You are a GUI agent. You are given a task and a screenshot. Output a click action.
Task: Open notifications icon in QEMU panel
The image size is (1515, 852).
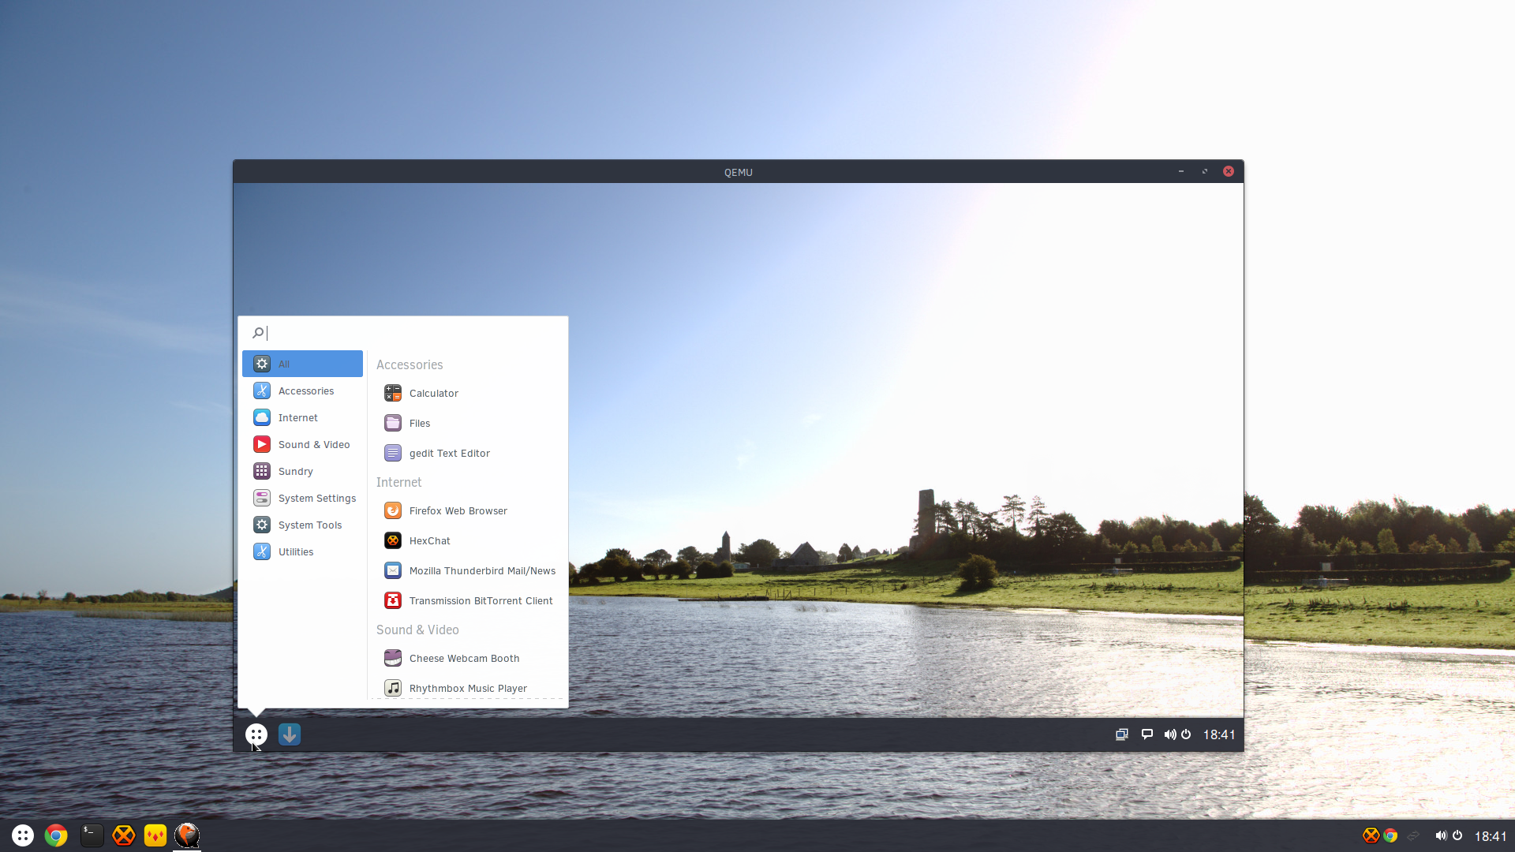coord(1147,734)
